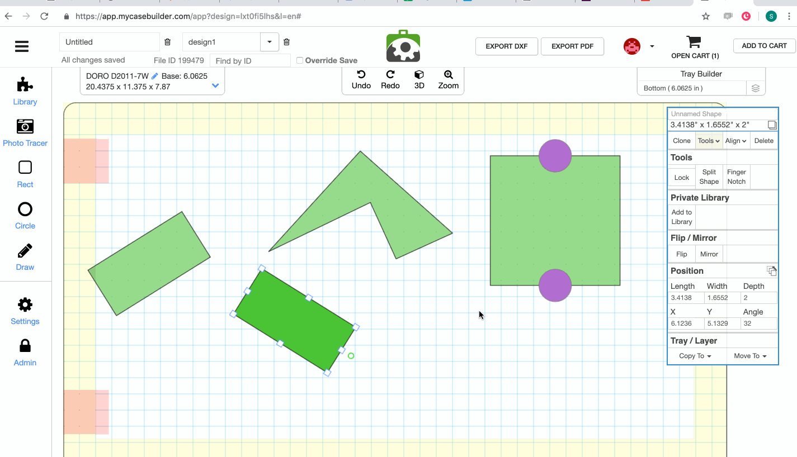The width and height of the screenshot is (797, 457).
Task: Enable the Override Save checkbox
Action: click(300, 60)
